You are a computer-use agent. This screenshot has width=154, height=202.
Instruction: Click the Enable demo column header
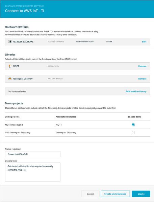tap(134, 117)
